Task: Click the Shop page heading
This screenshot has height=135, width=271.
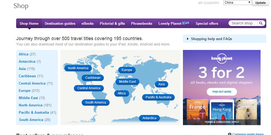Action: pos(21,6)
